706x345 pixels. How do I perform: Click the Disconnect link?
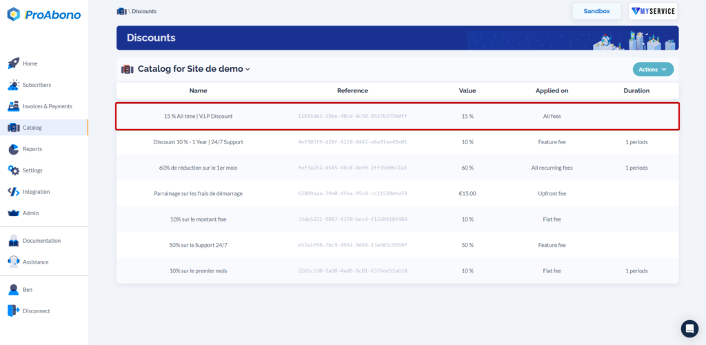coord(37,310)
